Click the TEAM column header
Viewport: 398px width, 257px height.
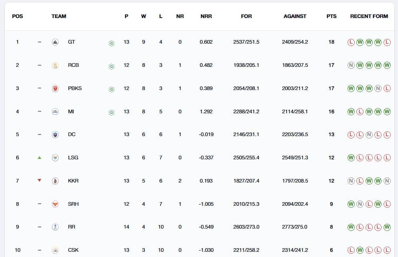(x=59, y=16)
